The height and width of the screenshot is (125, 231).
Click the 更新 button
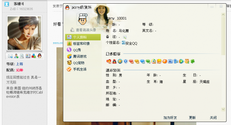tap(192, 117)
